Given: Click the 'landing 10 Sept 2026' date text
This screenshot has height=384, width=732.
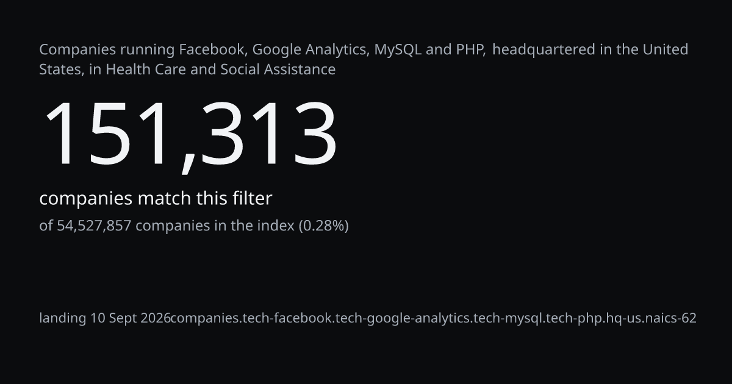Looking at the screenshot, I should (x=105, y=318).
